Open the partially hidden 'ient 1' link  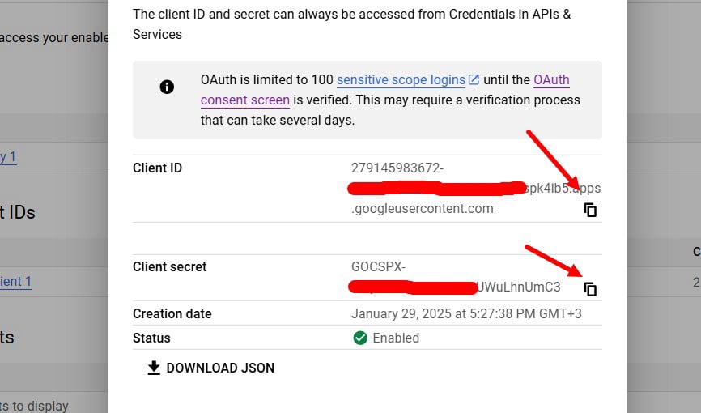pyautogui.click(x=15, y=282)
